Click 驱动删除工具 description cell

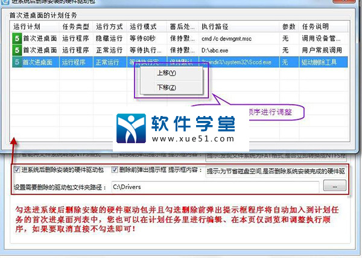pos(319,62)
